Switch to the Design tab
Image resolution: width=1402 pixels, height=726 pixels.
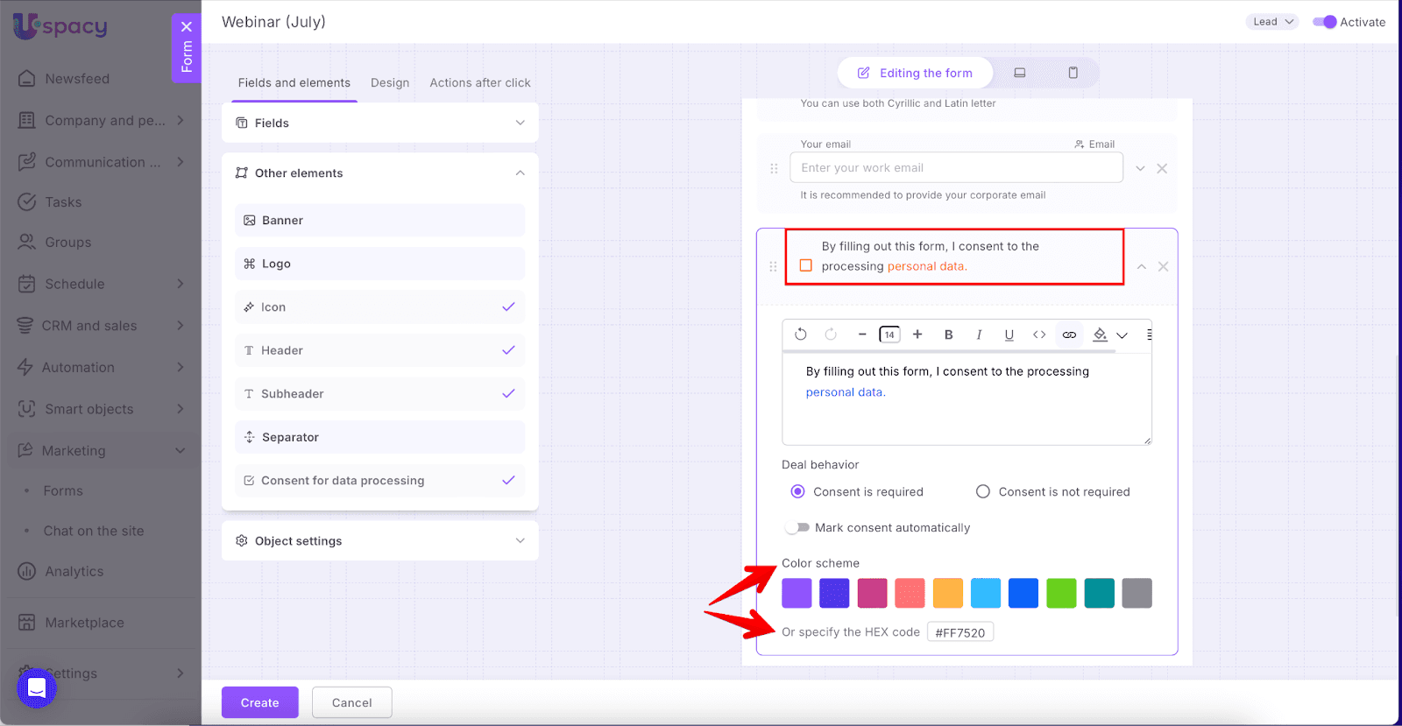[390, 83]
